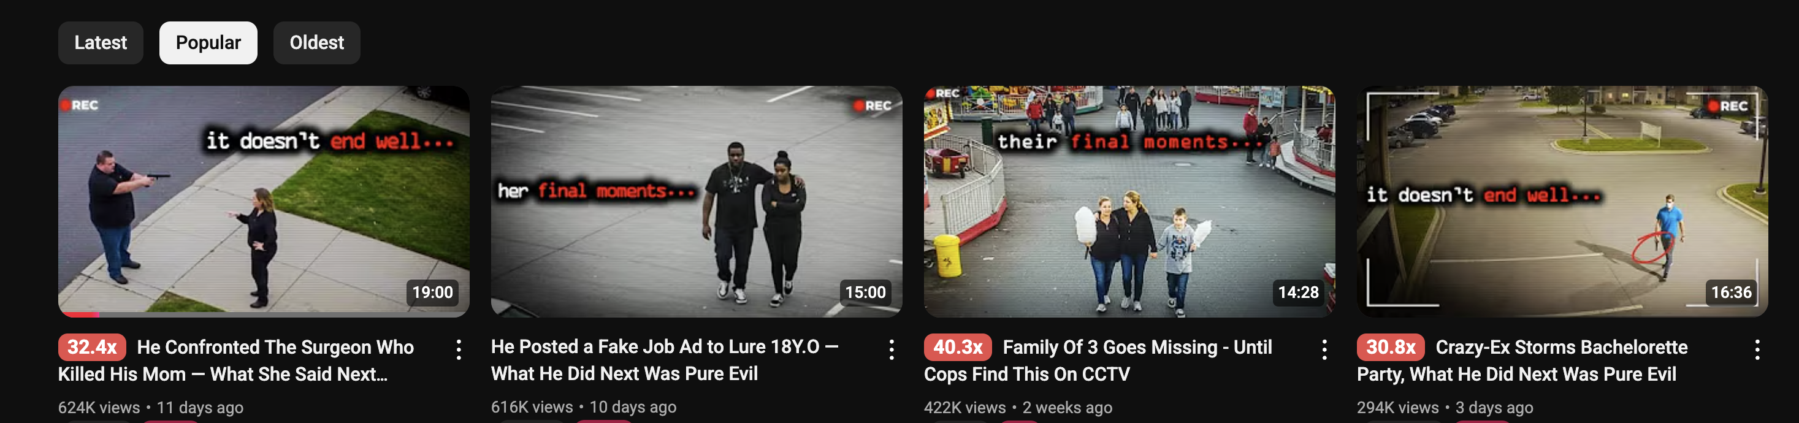Image resolution: width=1799 pixels, height=423 pixels.
Task: Sort videos by Oldest
Action: (x=316, y=42)
